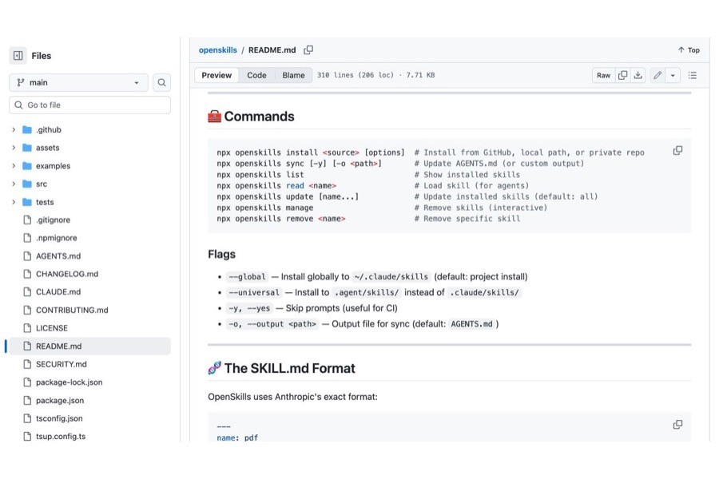Click the AGENTS.md inline code in flags
The width and height of the screenshot is (719, 479).
tap(471, 324)
